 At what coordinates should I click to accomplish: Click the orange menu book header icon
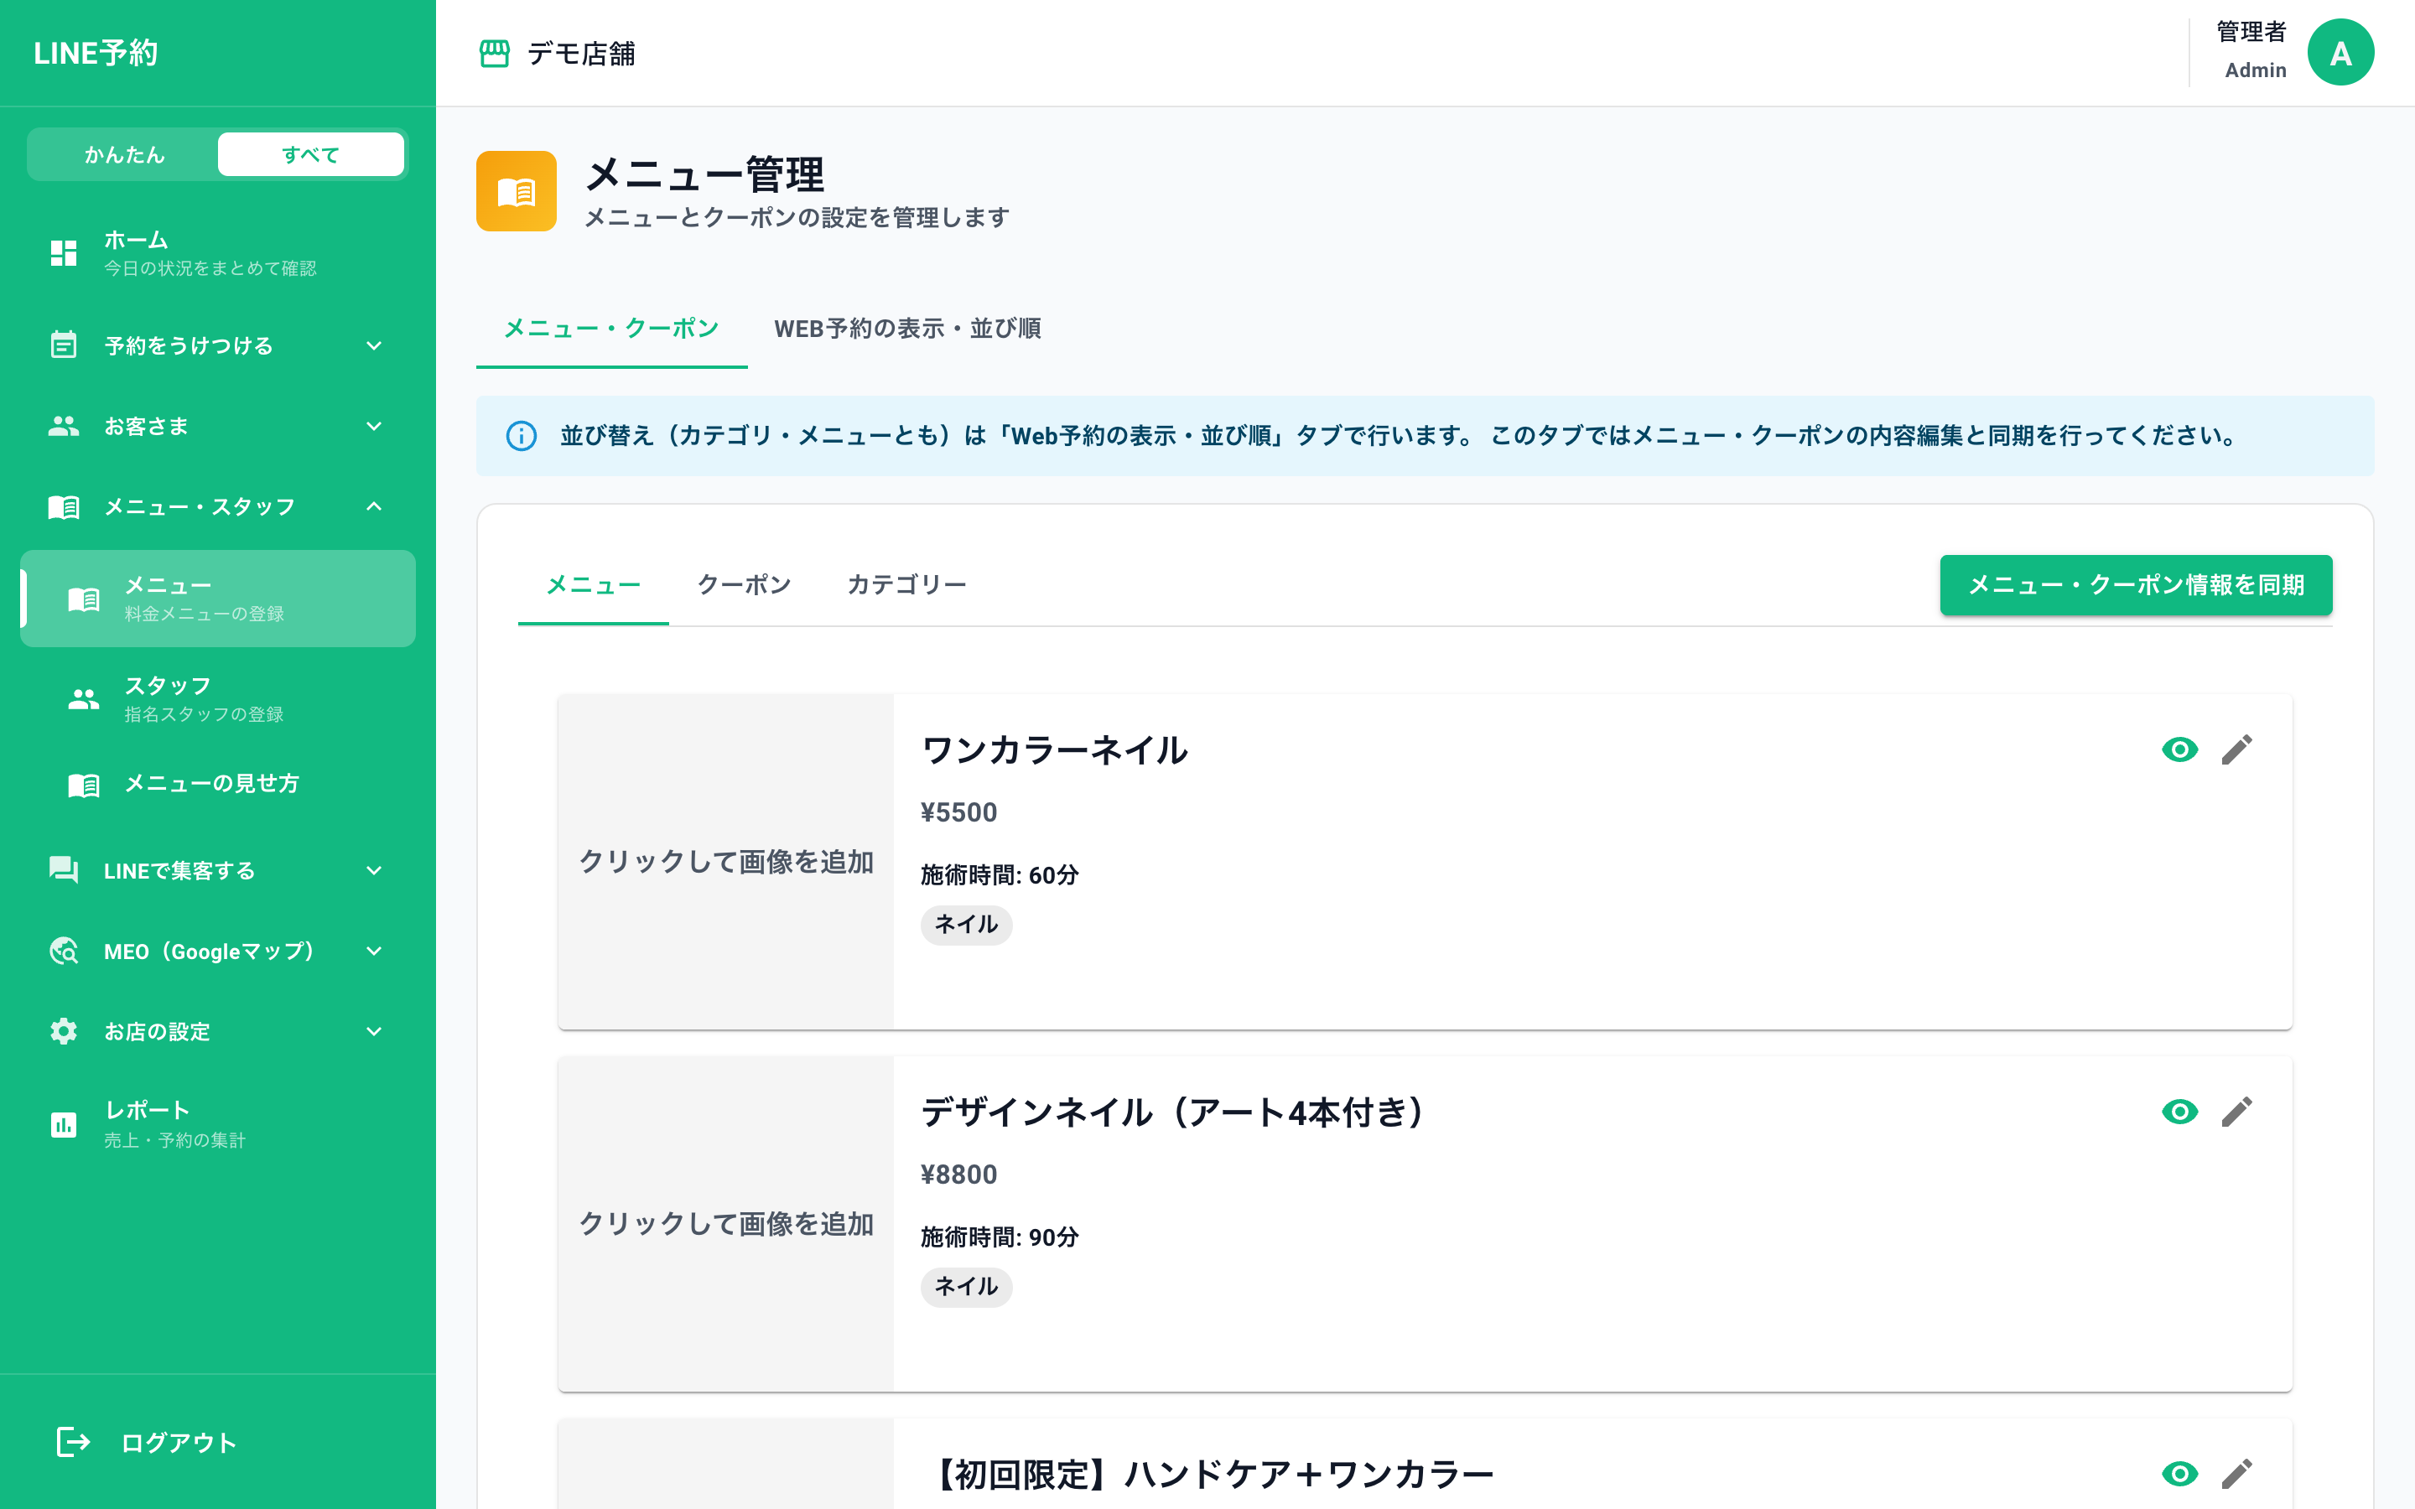(x=516, y=190)
